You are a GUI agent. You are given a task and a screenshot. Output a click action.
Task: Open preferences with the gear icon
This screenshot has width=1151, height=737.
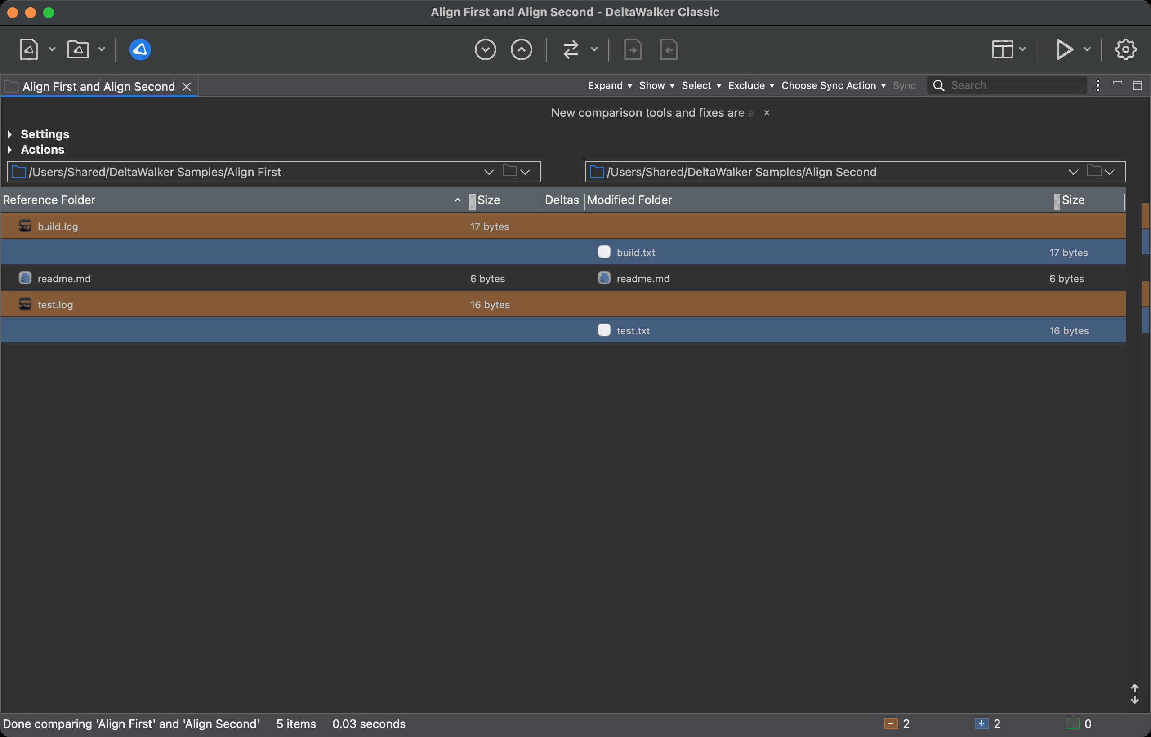(x=1125, y=49)
